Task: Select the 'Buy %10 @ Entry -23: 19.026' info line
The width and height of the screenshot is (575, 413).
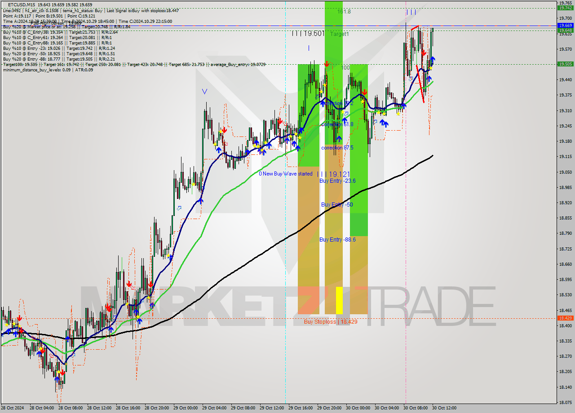Action: 59,48
